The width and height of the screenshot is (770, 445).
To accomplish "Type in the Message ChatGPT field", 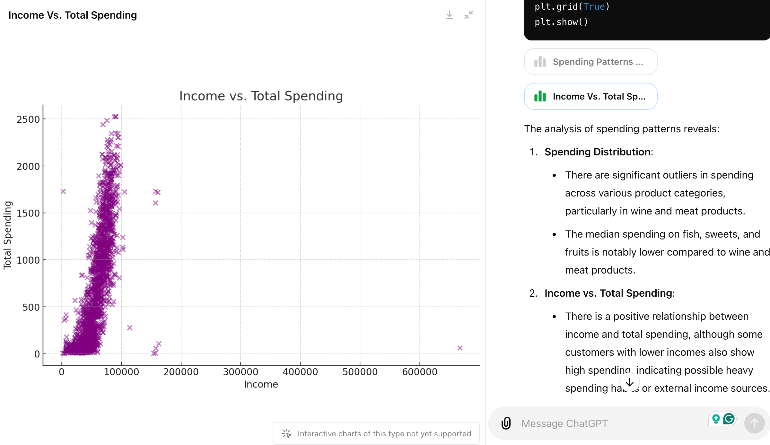I will (x=610, y=423).
